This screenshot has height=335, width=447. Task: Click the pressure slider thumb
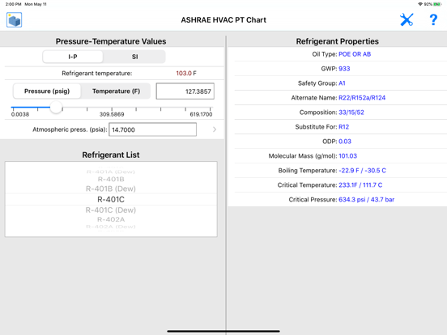[x=56, y=108]
